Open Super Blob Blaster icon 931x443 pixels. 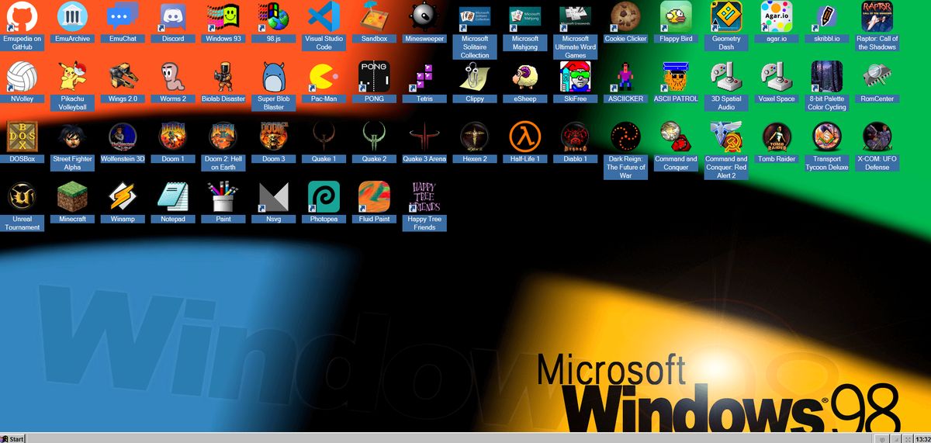(274, 77)
